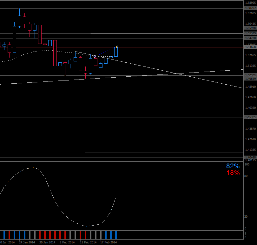Click the oscillator 100 level label
Viewport: 257px width, 245px height.
247,164
